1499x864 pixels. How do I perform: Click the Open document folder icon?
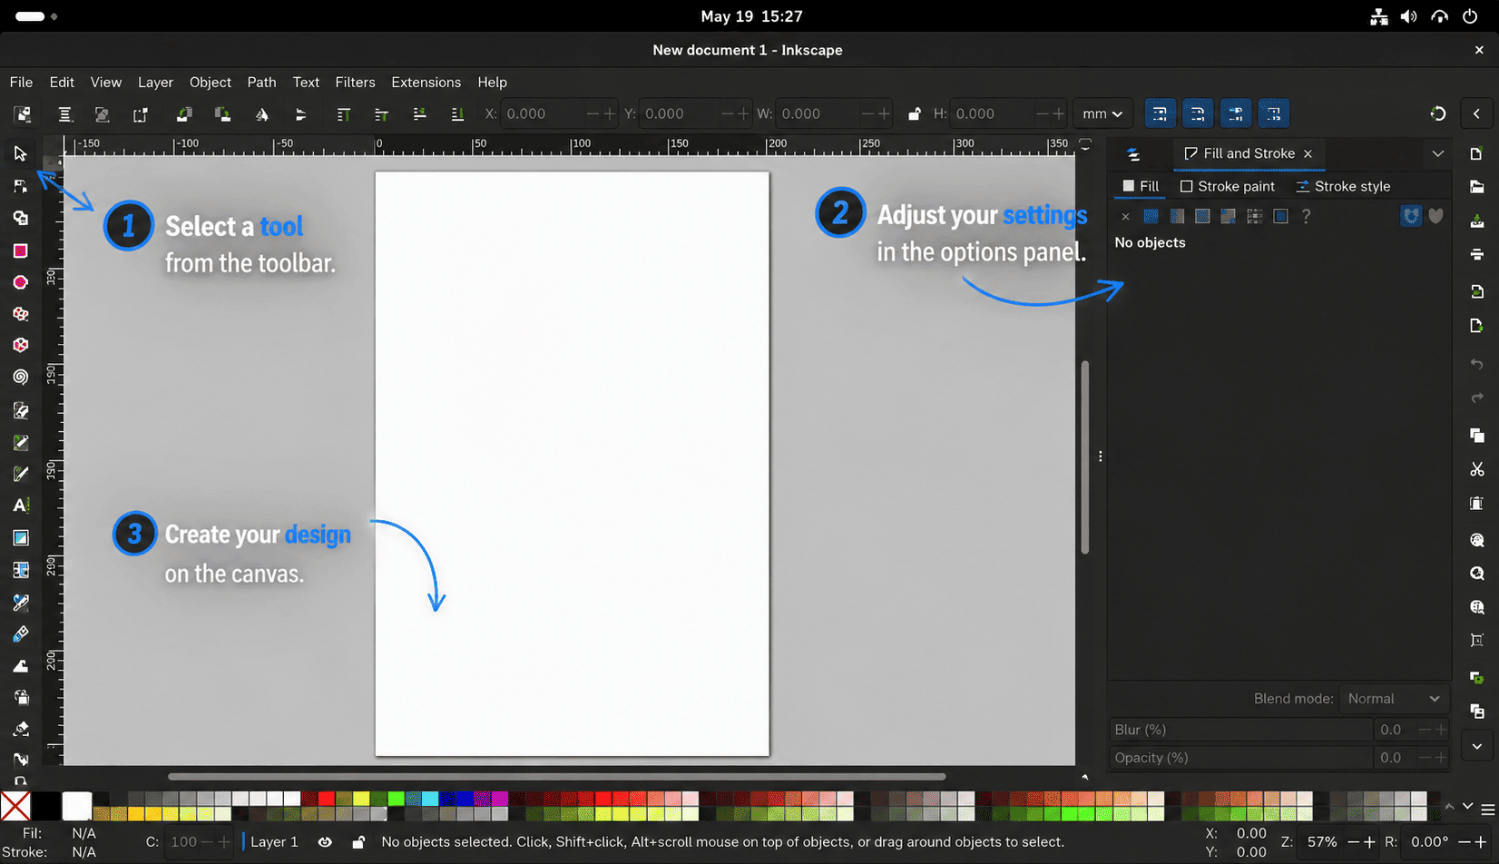(x=1477, y=187)
